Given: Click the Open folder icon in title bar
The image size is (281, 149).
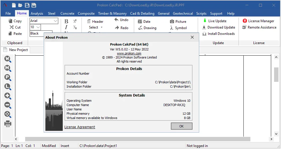Looking at the screenshot, I should (x=21, y=5).
